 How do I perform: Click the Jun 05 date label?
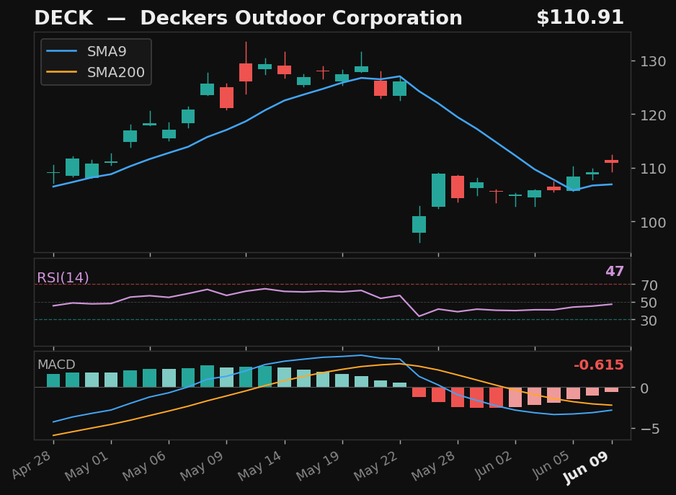pyautogui.click(x=552, y=465)
